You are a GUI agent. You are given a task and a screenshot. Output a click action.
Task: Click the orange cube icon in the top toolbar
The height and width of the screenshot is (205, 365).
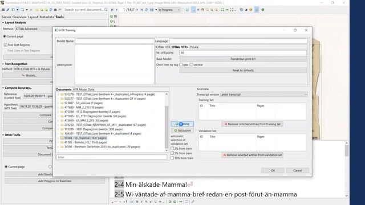coord(251,10)
